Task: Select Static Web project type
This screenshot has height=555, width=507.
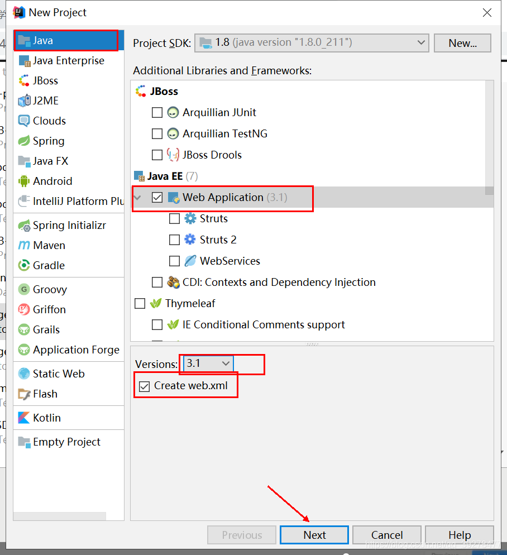Action: [69, 374]
